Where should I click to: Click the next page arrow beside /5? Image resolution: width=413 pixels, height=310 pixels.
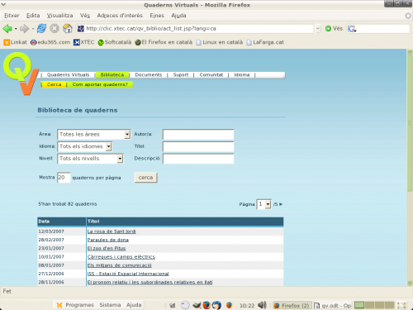(x=281, y=204)
